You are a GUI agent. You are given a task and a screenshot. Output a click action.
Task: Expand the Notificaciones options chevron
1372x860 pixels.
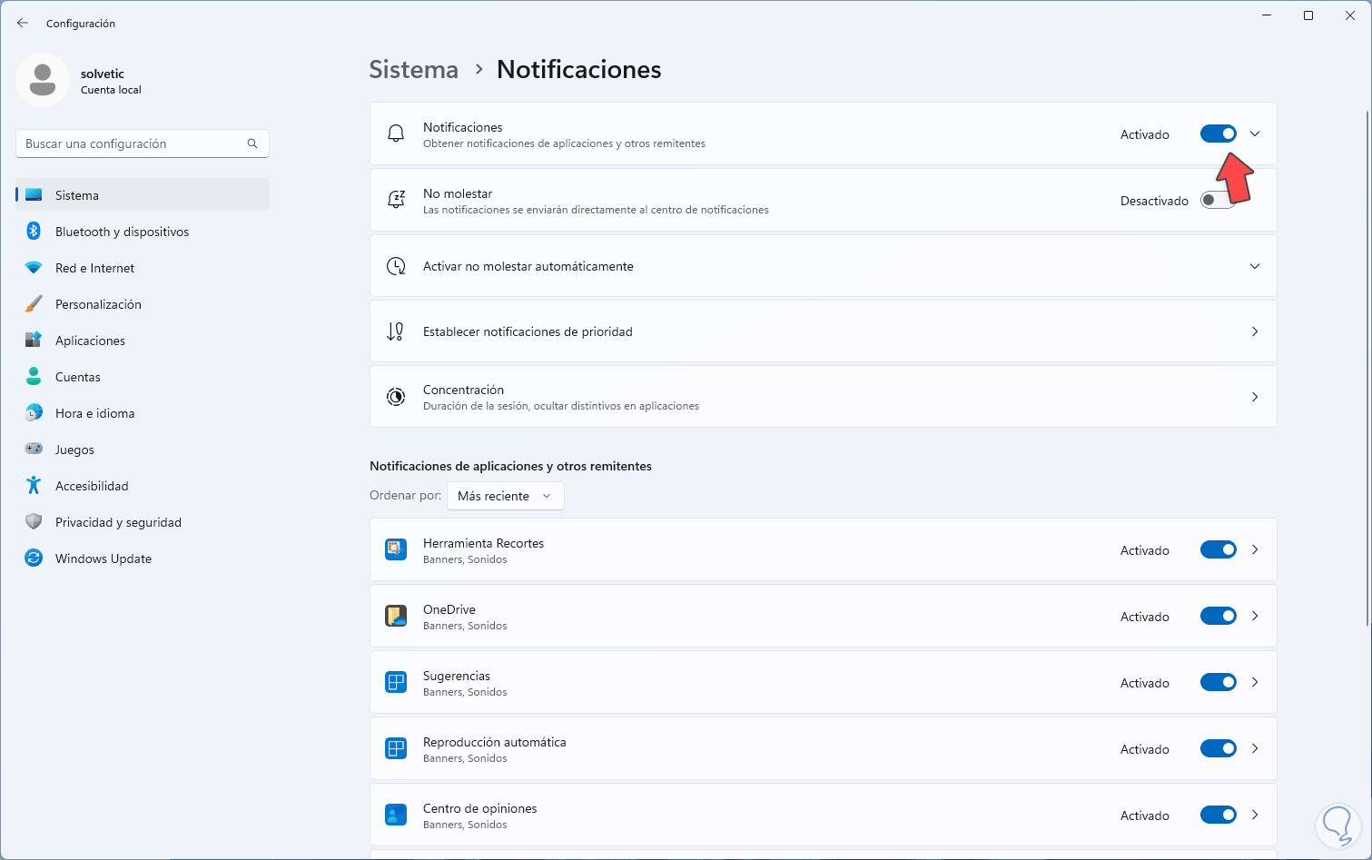pyautogui.click(x=1255, y=134)
